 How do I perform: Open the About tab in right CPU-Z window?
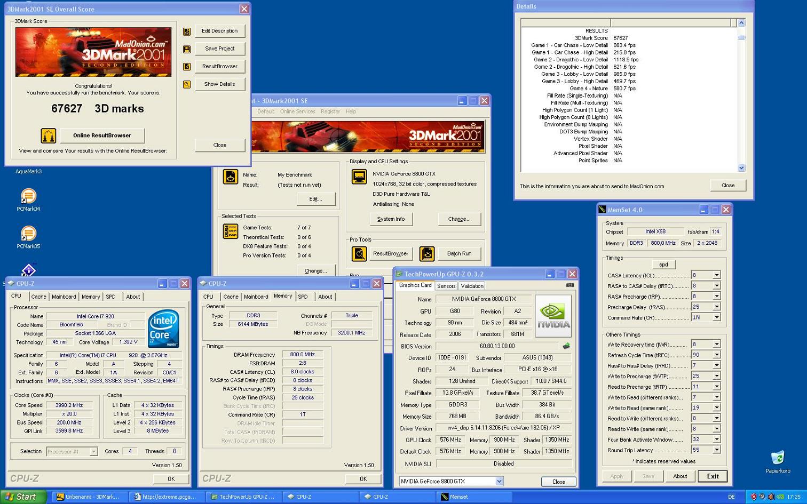(325, 297)
